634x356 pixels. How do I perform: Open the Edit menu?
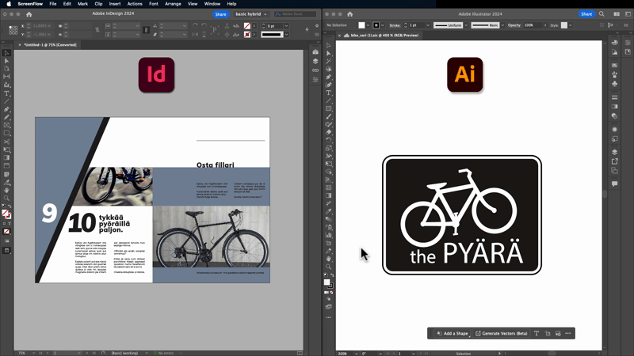67,4
